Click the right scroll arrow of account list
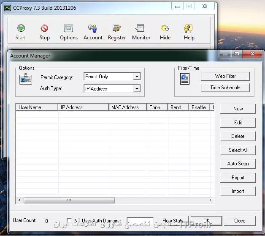This screenshot has width=265, height=236. (210, 200)
